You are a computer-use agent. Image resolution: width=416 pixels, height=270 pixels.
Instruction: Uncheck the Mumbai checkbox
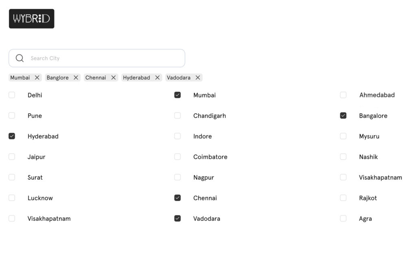pos(178,95)
